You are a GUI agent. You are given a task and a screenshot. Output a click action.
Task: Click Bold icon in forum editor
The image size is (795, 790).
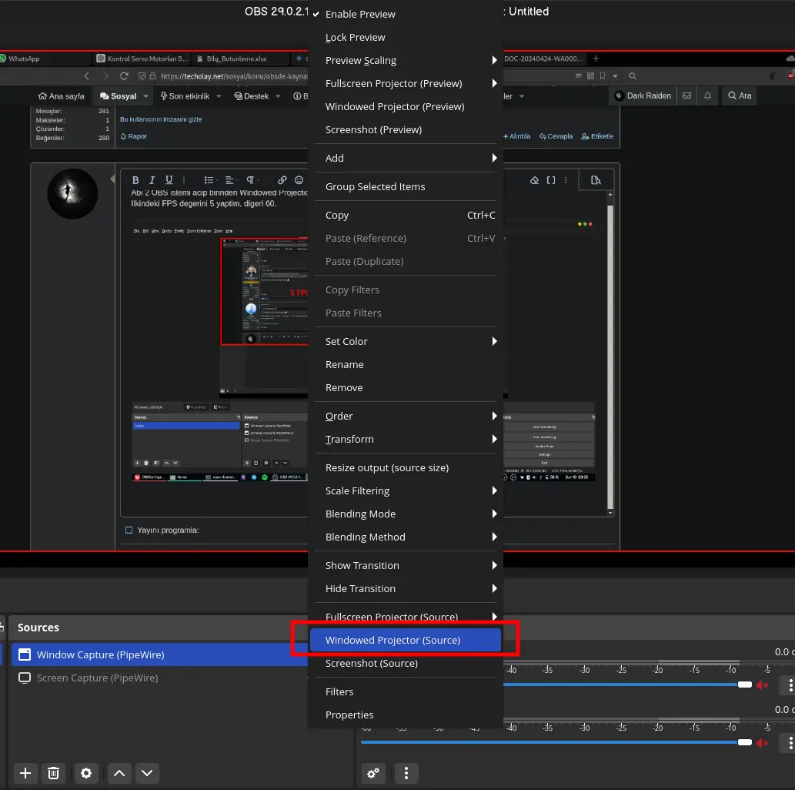(135, 180)
